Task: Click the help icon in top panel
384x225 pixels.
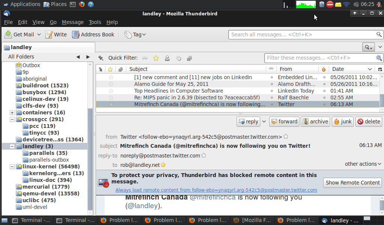Action: (91, 4)
